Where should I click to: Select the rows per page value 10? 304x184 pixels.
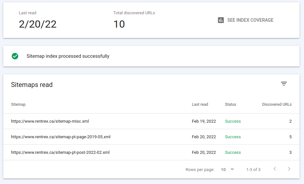click(223, 170)
